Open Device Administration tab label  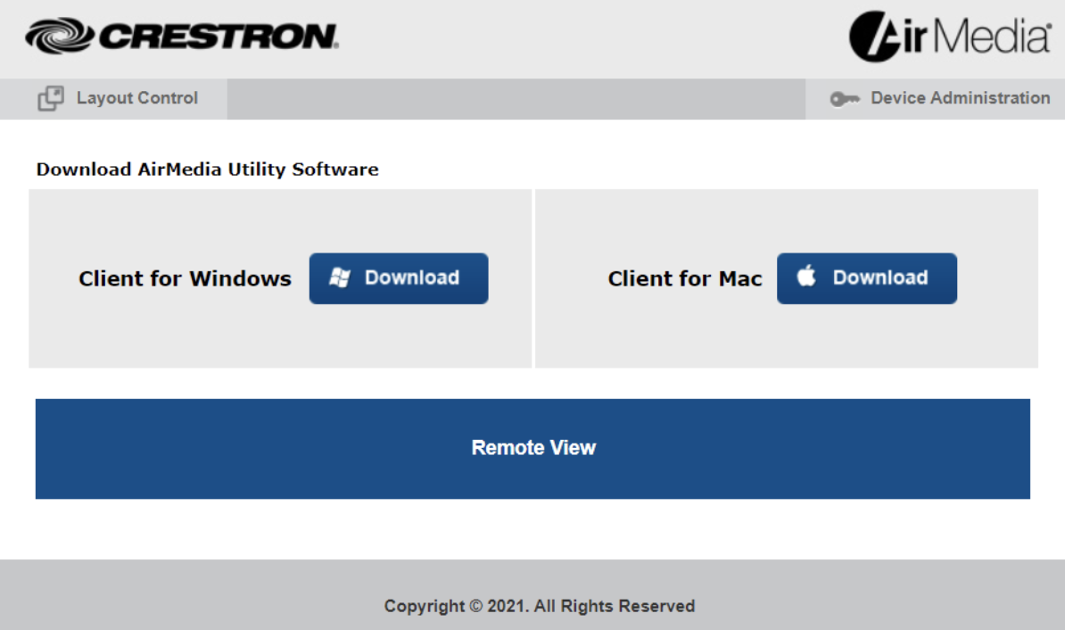click(960, 98)
